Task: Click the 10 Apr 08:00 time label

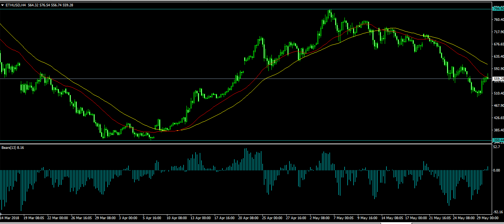Action: point(177,218)
